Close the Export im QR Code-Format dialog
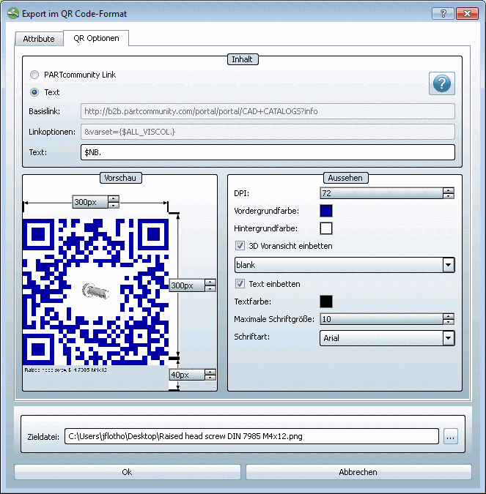 (468, 14)
